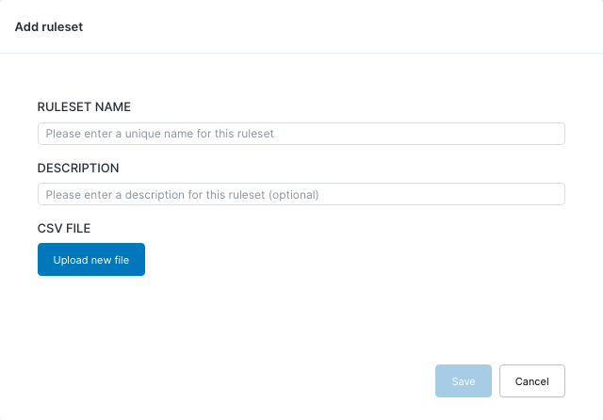Click the Ruleset Name input field
The image size is (603, 420).
301,134
